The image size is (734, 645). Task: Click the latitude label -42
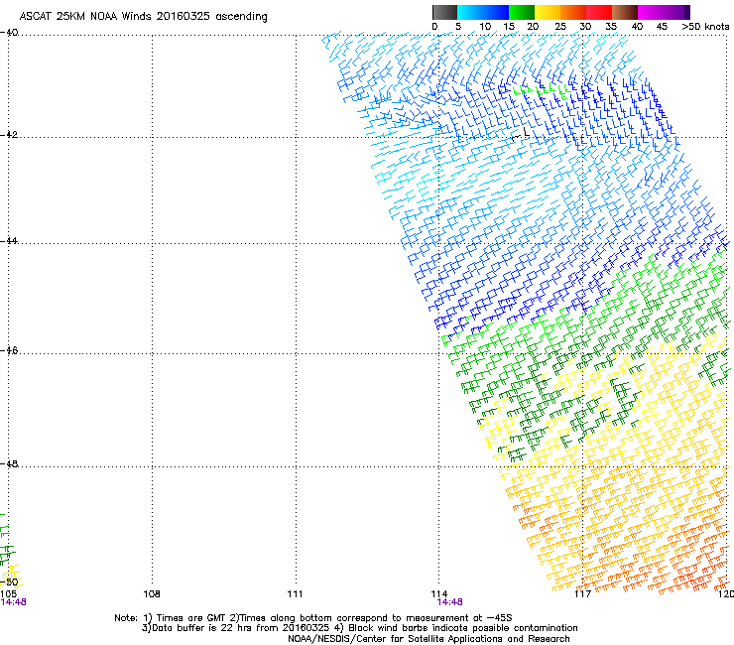pyautogui.click(x=9, y=134)
